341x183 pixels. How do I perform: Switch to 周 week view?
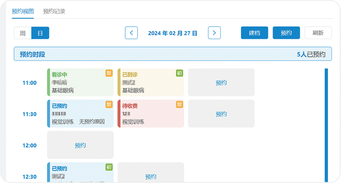tap(23, 33)
